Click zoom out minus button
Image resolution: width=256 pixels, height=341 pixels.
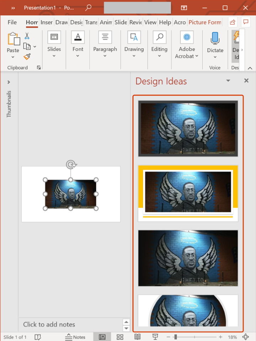(168, 337)
